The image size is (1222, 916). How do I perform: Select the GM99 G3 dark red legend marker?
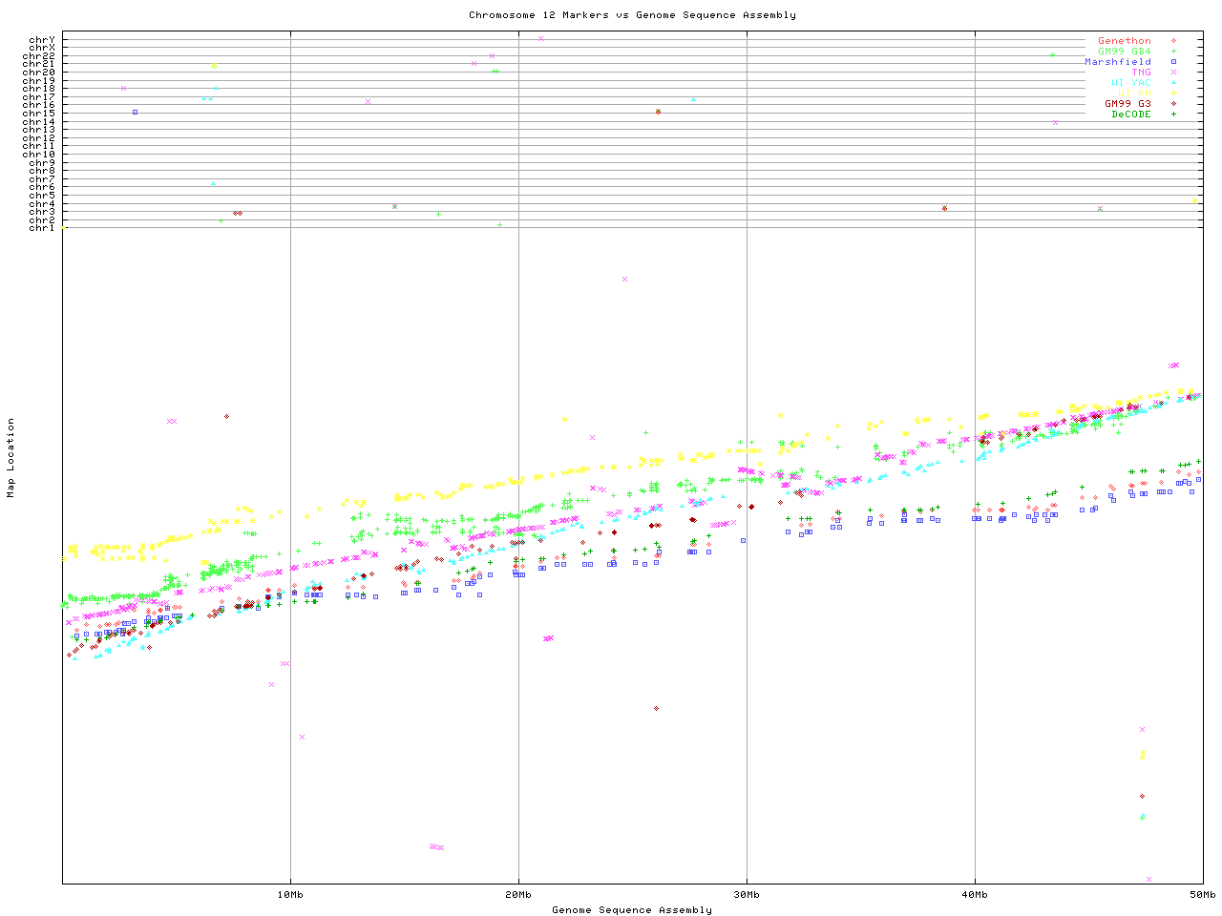1173,104
